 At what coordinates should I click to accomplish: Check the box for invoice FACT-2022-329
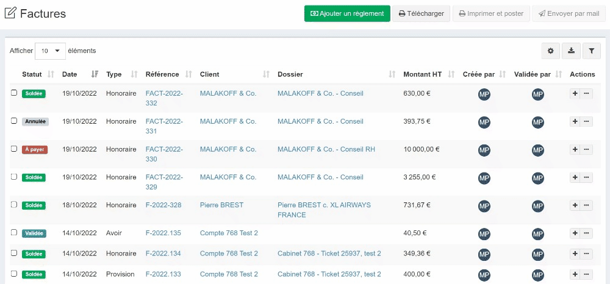(13, 177)
